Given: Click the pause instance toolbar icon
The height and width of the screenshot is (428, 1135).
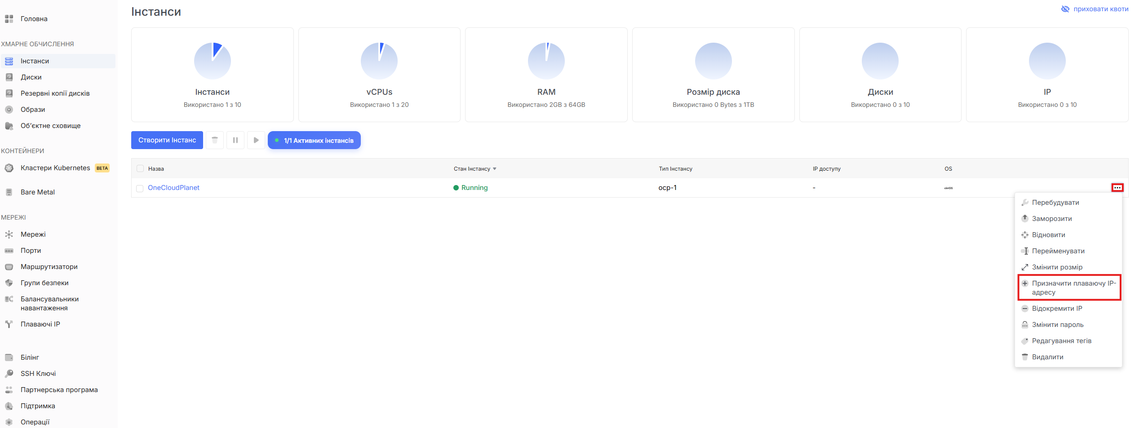Looking at the screenshot, I should pos(235,140).
